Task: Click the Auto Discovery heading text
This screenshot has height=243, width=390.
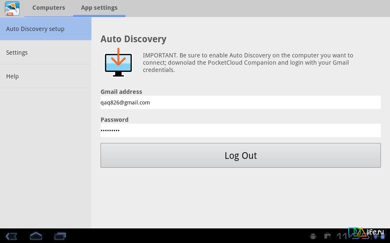Action: (x=133, y=39)
